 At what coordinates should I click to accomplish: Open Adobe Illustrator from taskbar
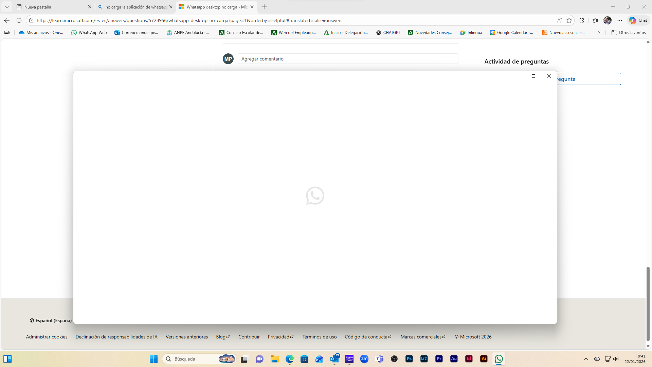point(484,359)
